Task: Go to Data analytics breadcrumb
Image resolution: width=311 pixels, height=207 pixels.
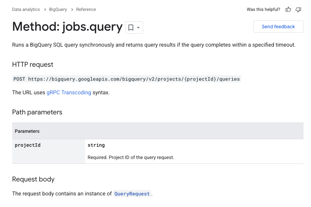Action: coord(26,10)
